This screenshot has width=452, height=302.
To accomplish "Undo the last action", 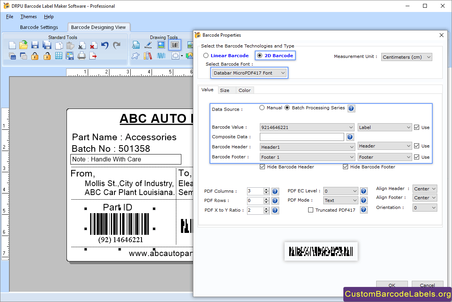I will tap(105, 45).
